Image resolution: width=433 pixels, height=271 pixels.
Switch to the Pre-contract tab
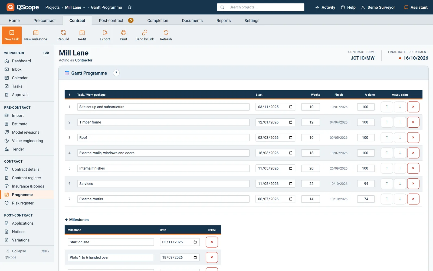(x=44, y=21)
